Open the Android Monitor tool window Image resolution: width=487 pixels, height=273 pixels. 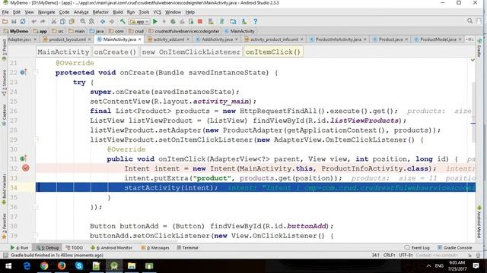click(x=111, y=248)
